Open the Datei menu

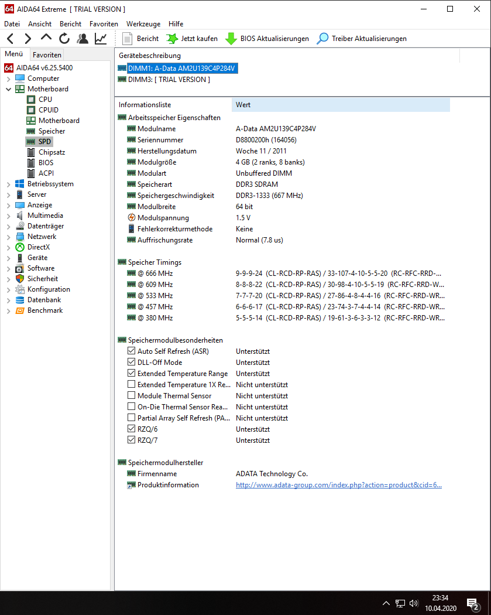(x=12, y=24)
